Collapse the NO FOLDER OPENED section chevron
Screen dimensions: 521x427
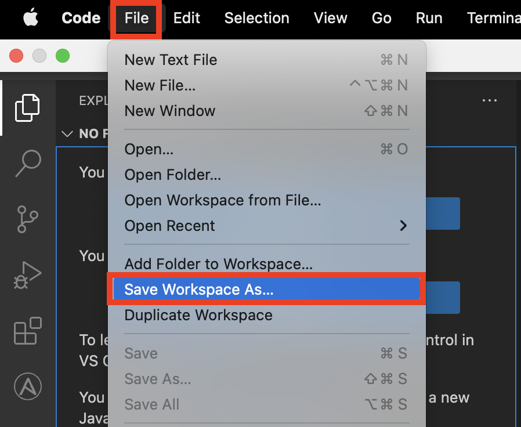coord(67,133)
